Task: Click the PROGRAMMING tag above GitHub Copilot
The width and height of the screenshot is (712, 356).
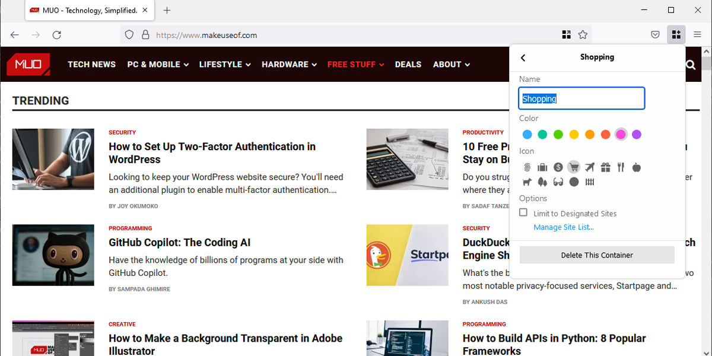Action: [131, 228]
